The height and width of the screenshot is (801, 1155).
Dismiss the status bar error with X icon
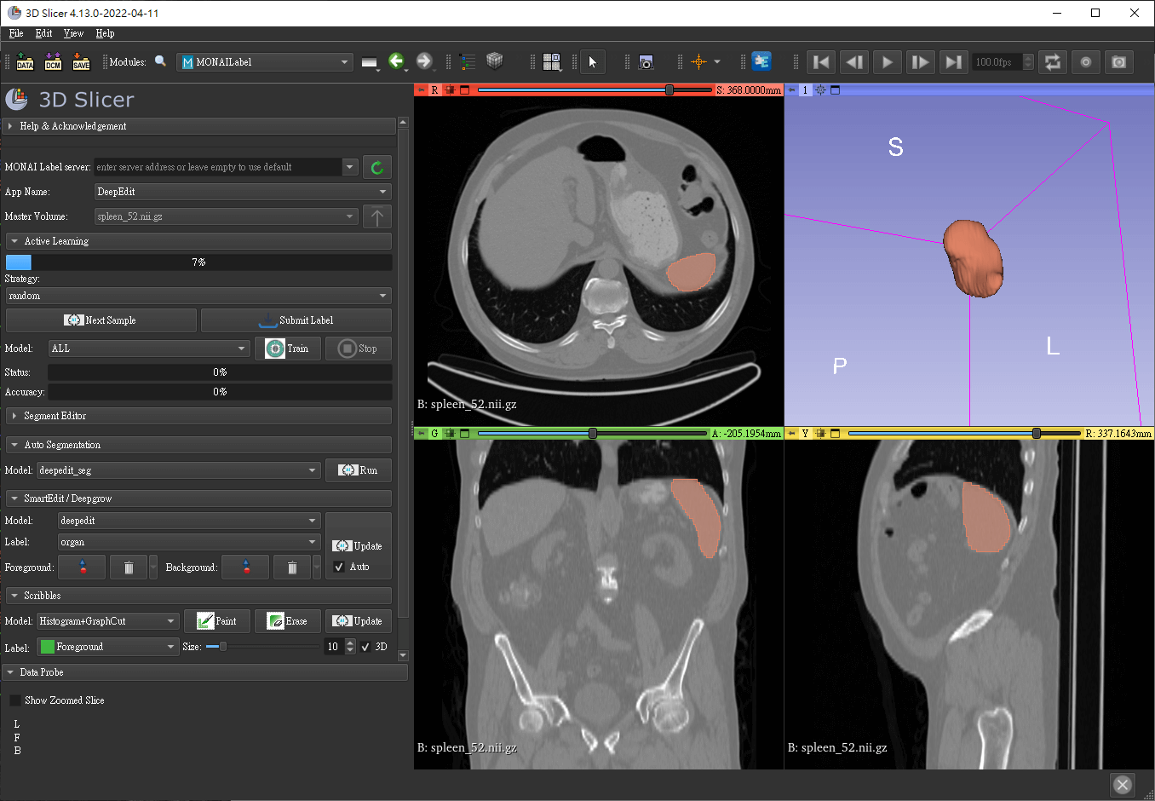point(1123,785)
